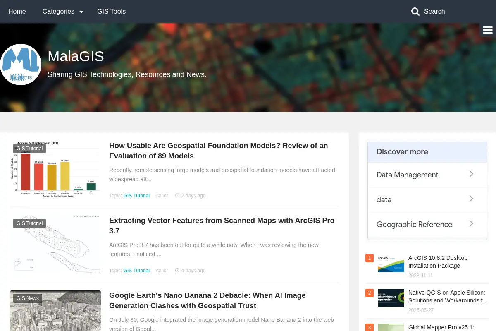The height and width of the screenshot is (331, 496).
Task: Go to Home in navigation bar
Action: coord(17,12)
